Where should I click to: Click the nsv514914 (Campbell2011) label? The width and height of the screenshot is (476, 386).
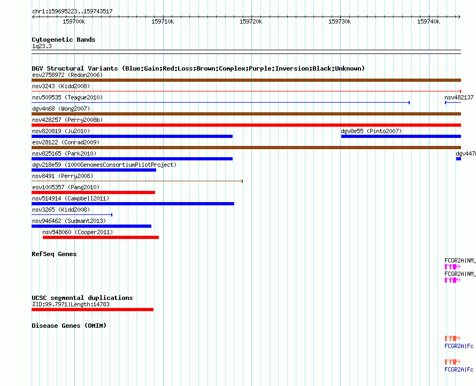point(71,198)
